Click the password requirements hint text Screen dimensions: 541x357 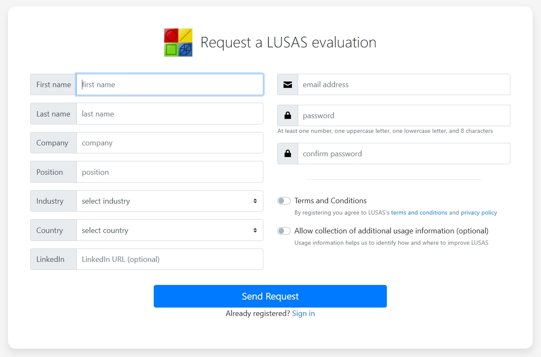click(385, 131)
